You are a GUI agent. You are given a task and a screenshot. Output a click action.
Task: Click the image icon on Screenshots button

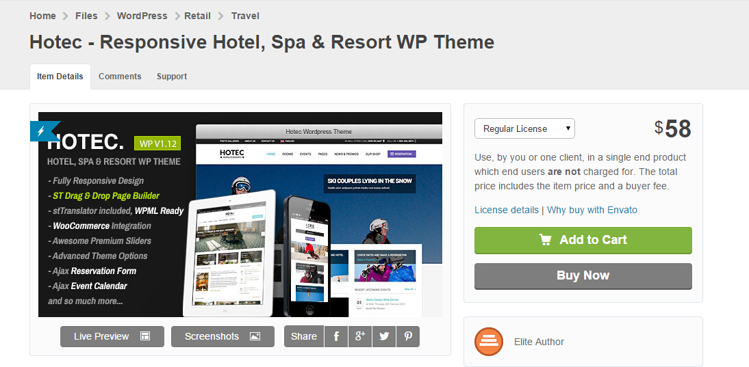click(x=255, y=336)
